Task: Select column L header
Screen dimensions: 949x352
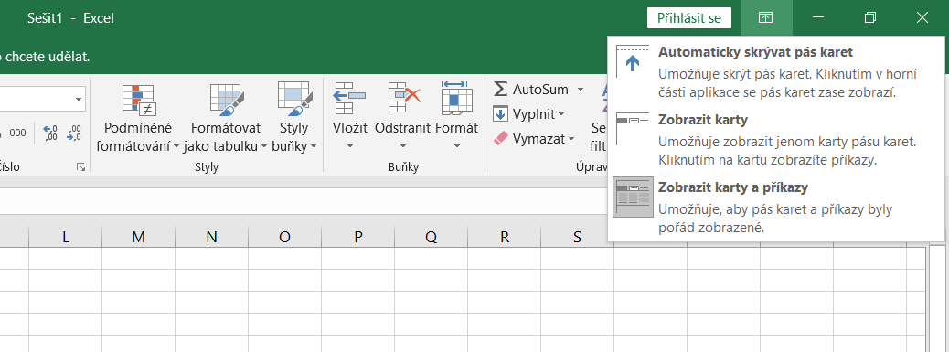Action: coord(65,237)
